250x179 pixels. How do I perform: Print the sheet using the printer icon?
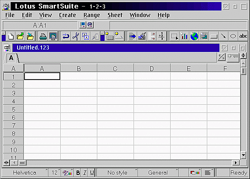tap(43, 36)
